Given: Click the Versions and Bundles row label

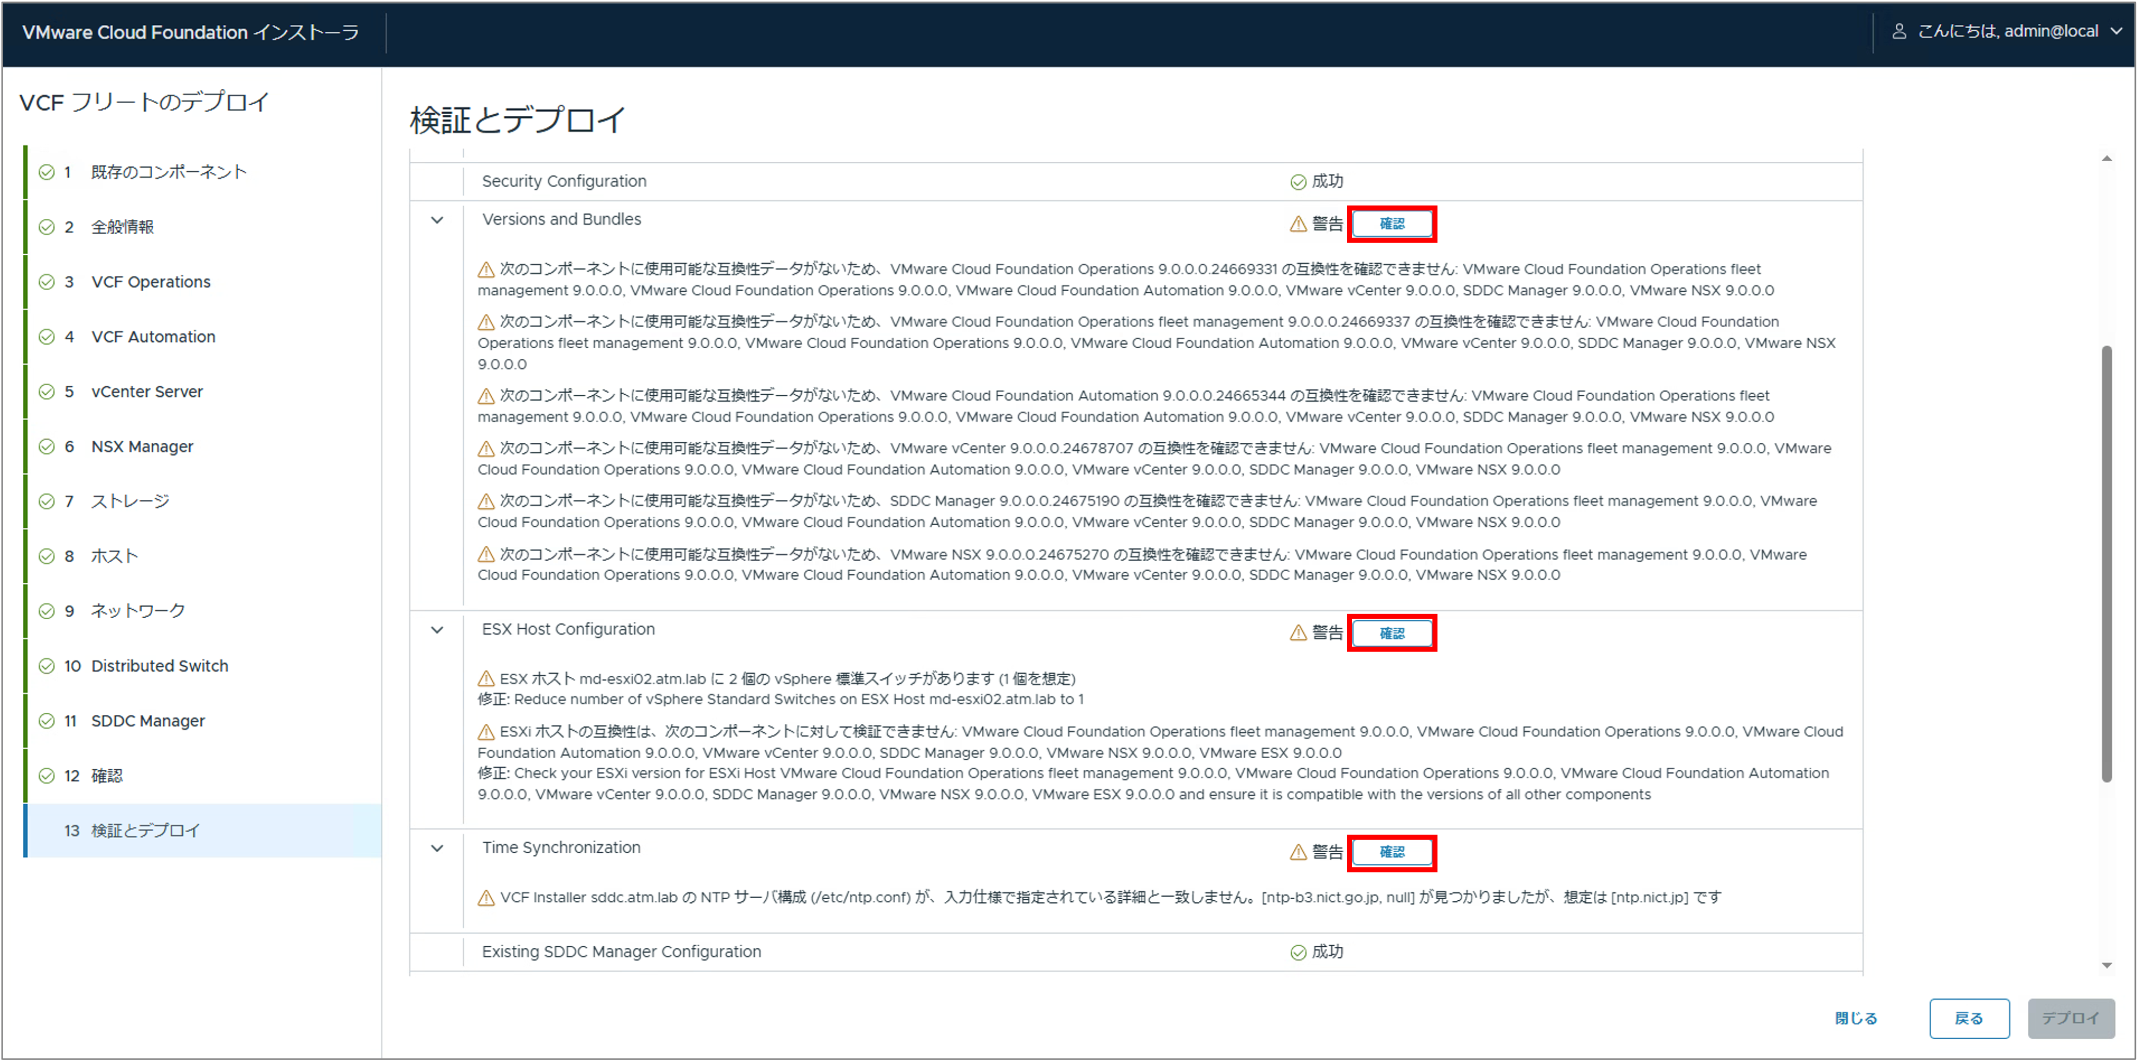Looking at the screenshot, I should [x=561, y=220].
